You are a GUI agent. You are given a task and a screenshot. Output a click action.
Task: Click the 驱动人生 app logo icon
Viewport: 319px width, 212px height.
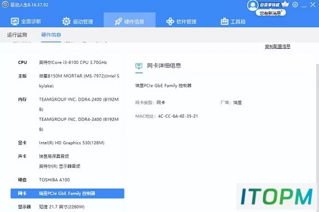click(x=5, y=4)
